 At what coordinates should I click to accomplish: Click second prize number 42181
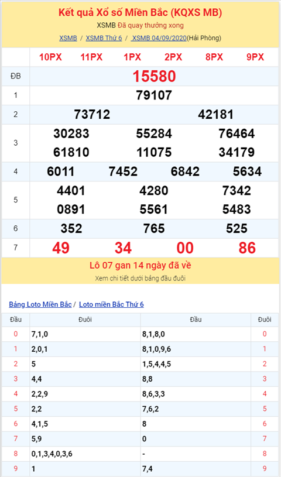tap(215, 115)
